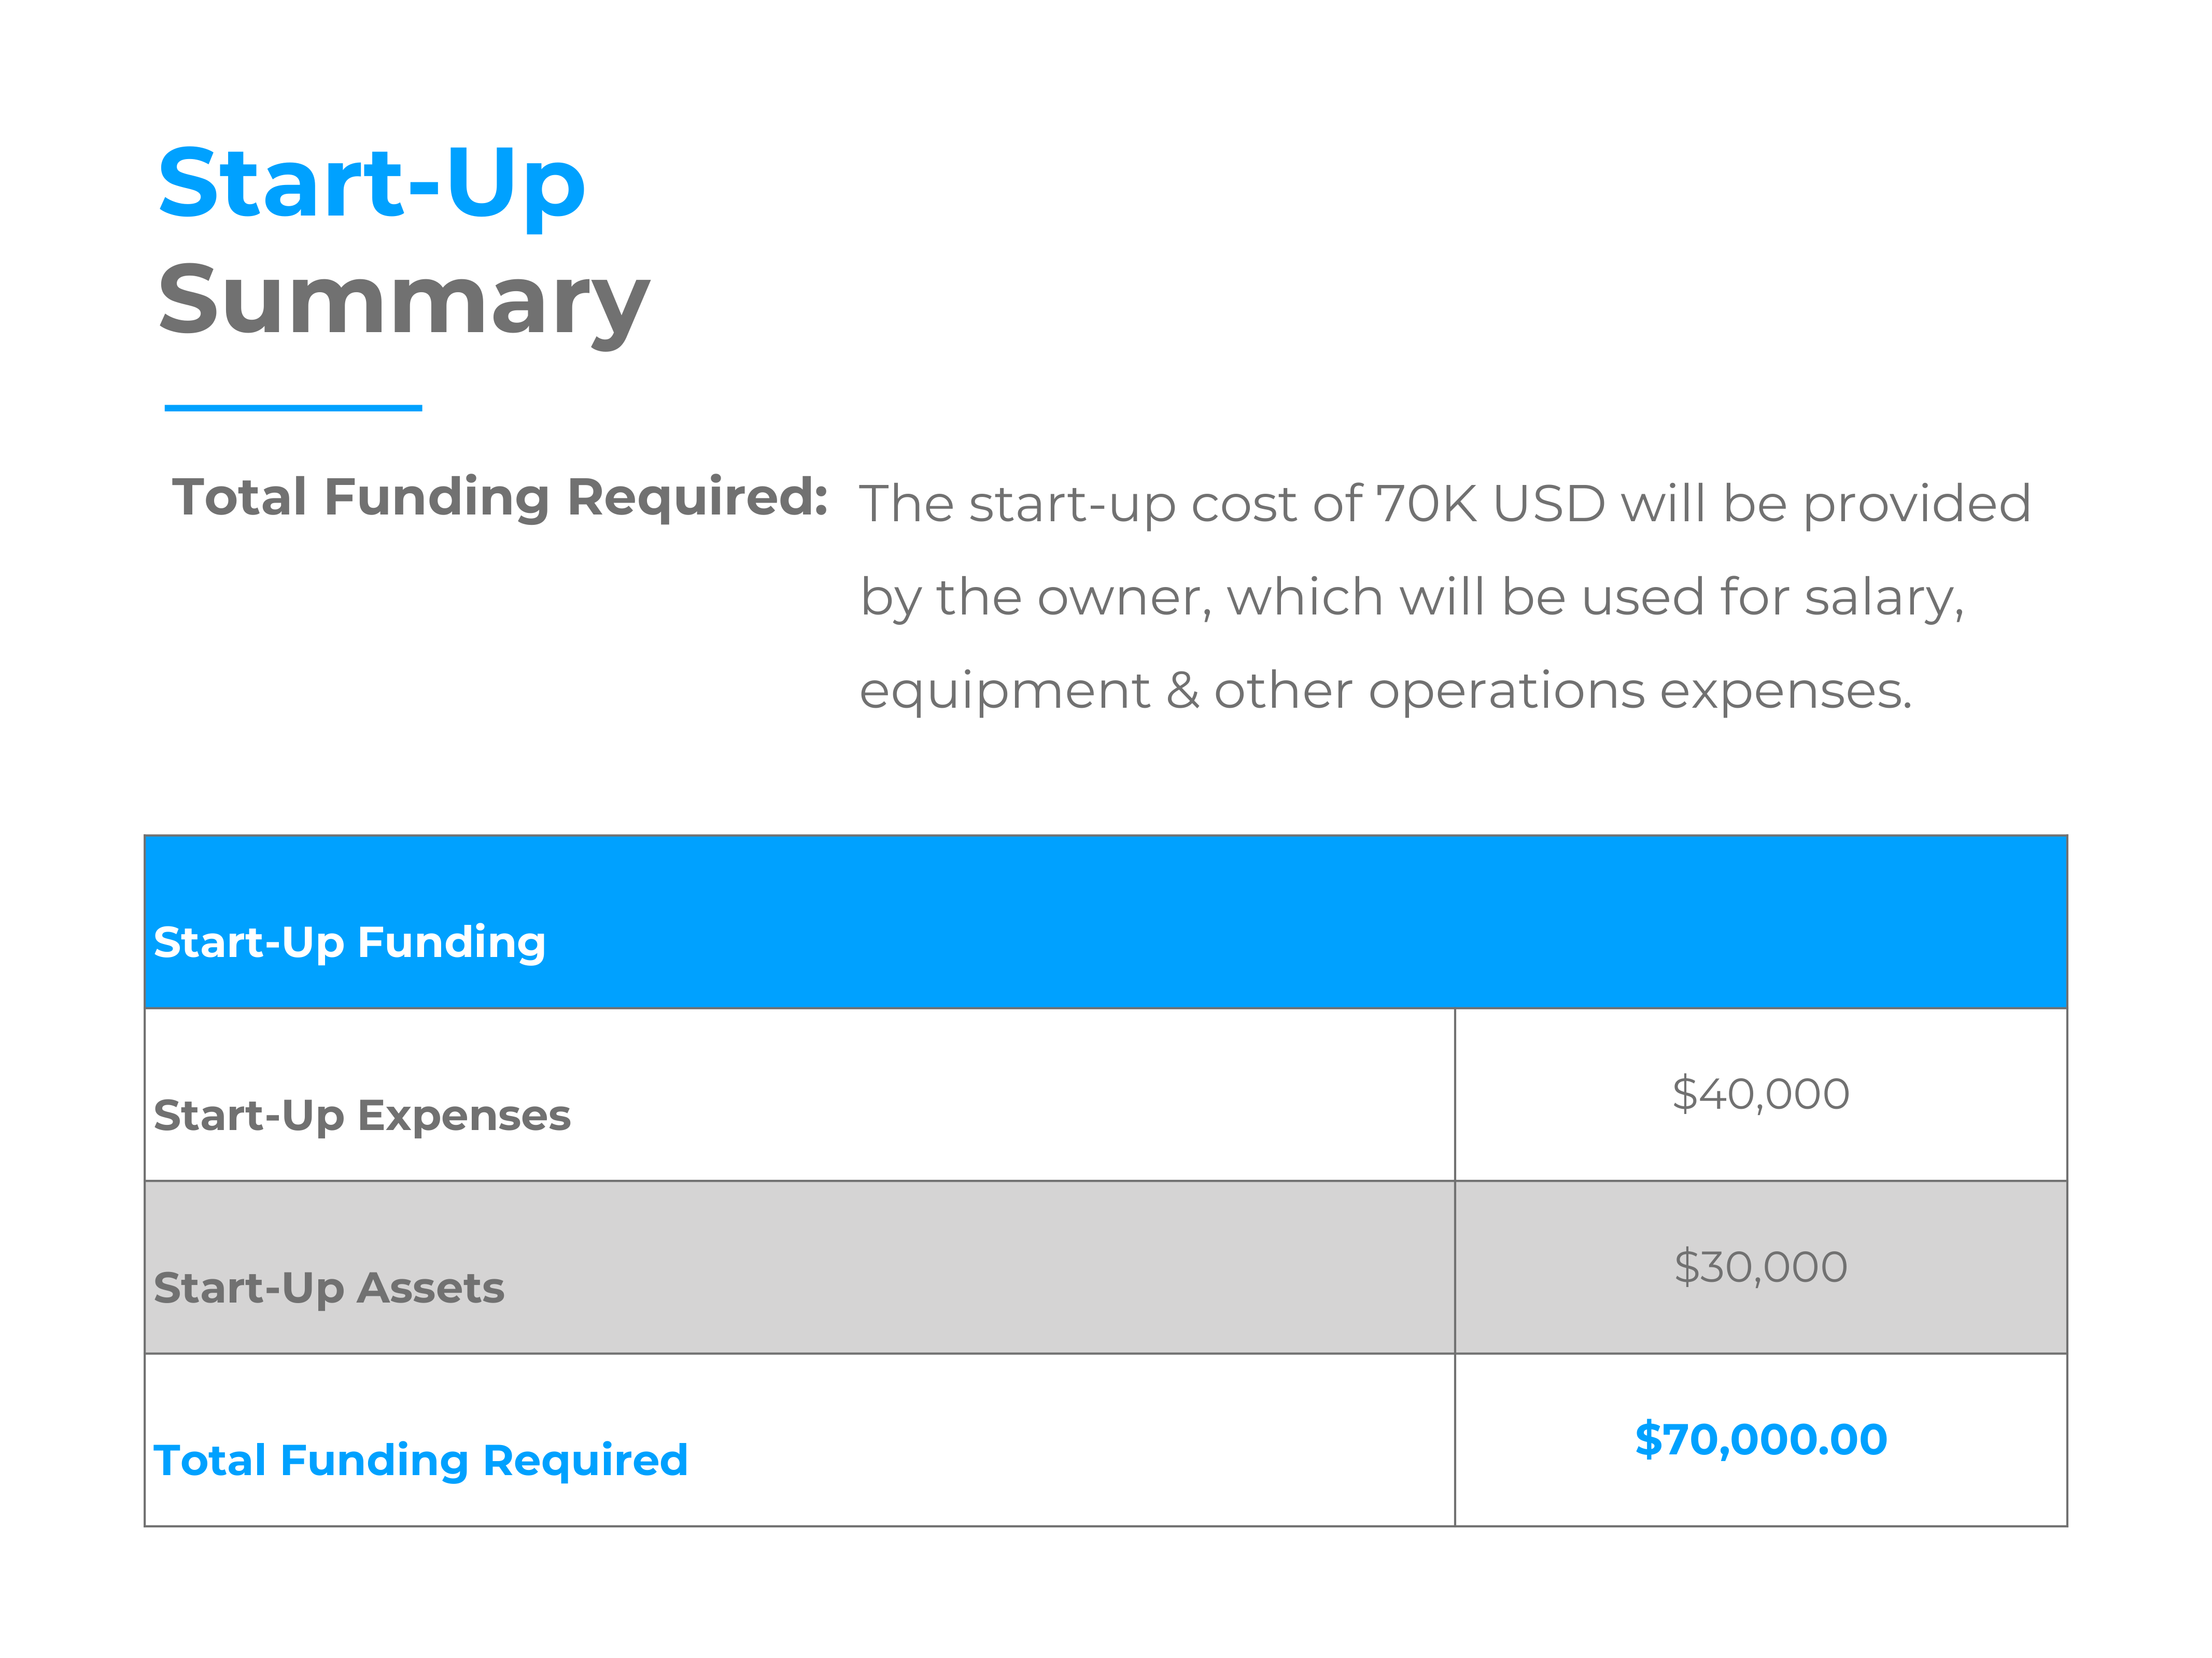Select the Total Funding Required: label
This screenshot has height=1658, width=2212.
500,497
